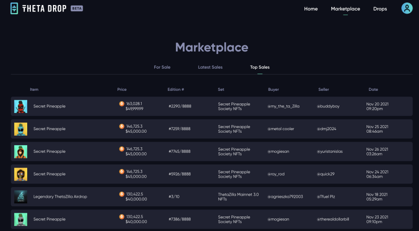Open buyer profile @my_the_ta_Zilla
This screenshot has width=419, height=231.
(283, 106)
